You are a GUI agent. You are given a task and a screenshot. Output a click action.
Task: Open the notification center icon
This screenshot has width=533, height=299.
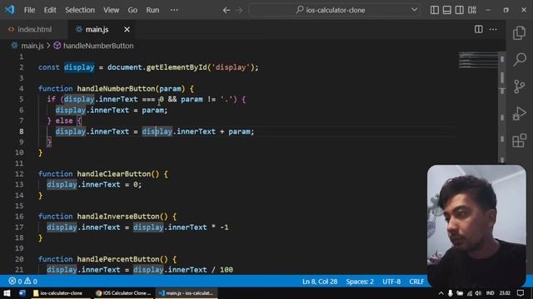[521, 293]
